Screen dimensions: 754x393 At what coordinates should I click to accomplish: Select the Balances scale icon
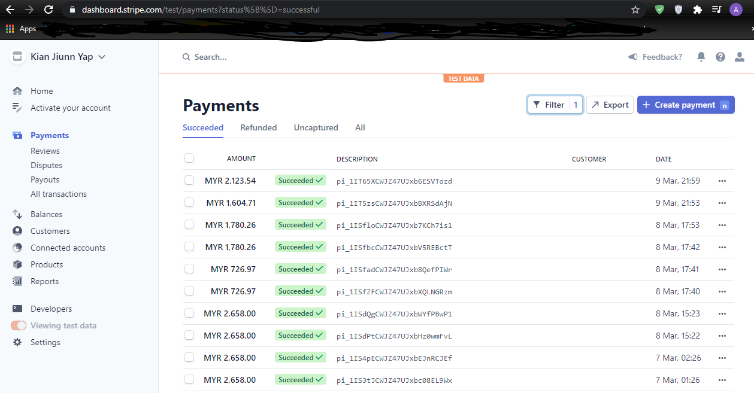coord(17,214)
